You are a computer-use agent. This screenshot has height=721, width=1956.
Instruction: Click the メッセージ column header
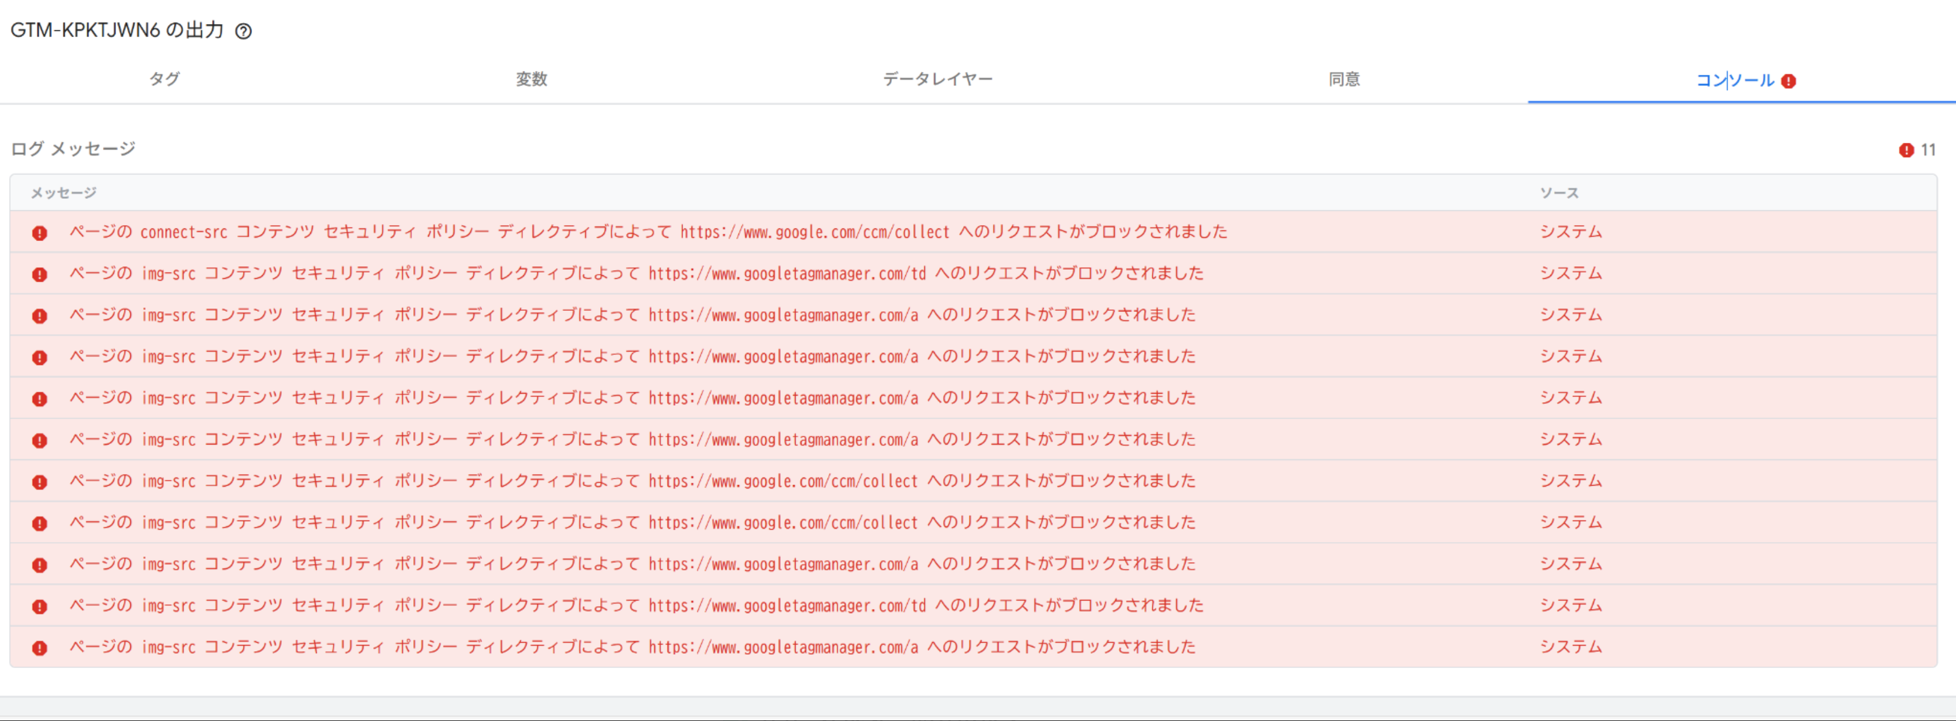coord(64,193)
